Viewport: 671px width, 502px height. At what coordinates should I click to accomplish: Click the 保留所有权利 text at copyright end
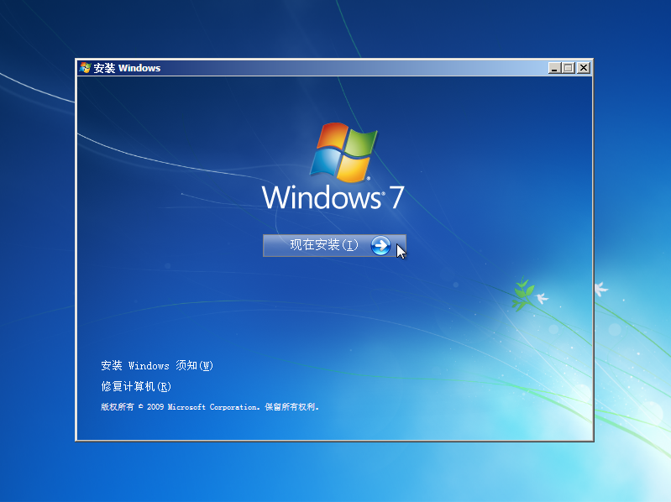291,407
